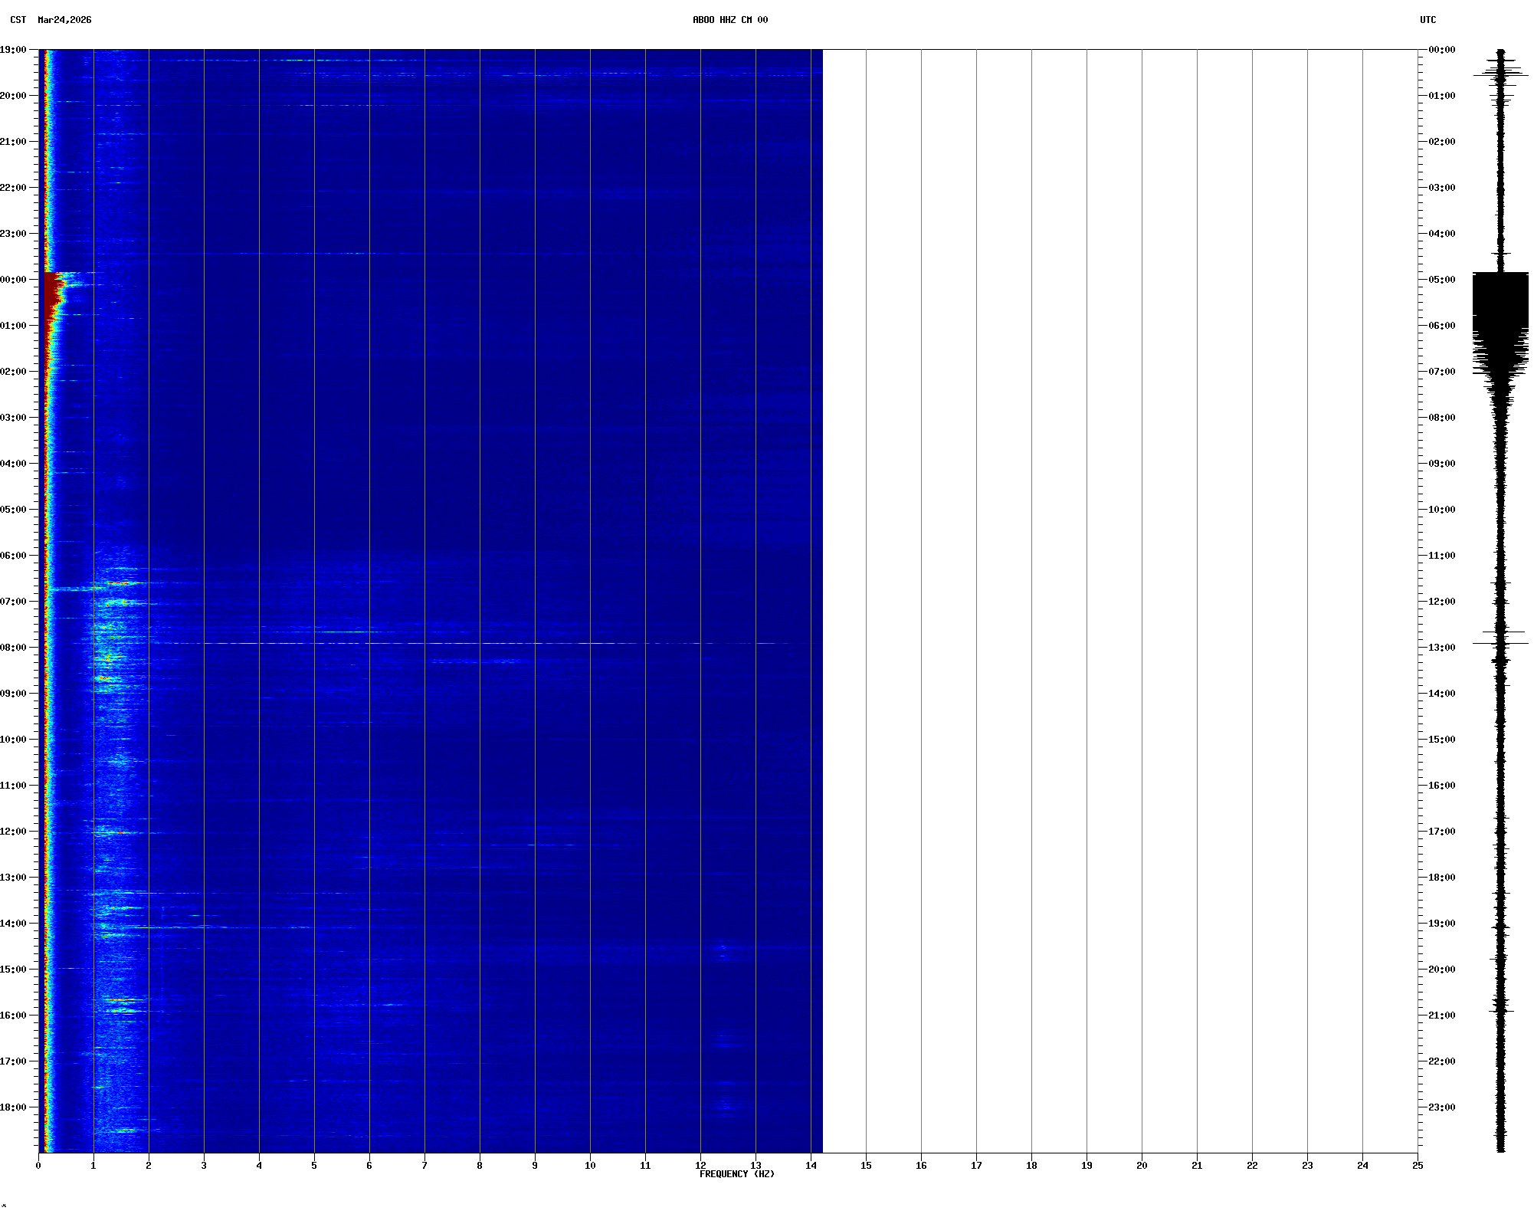Image resolution: width=1534 pixels, height=1214 pixels.
Task: Click the CST timezone label at top left
Action: (18, 20)
